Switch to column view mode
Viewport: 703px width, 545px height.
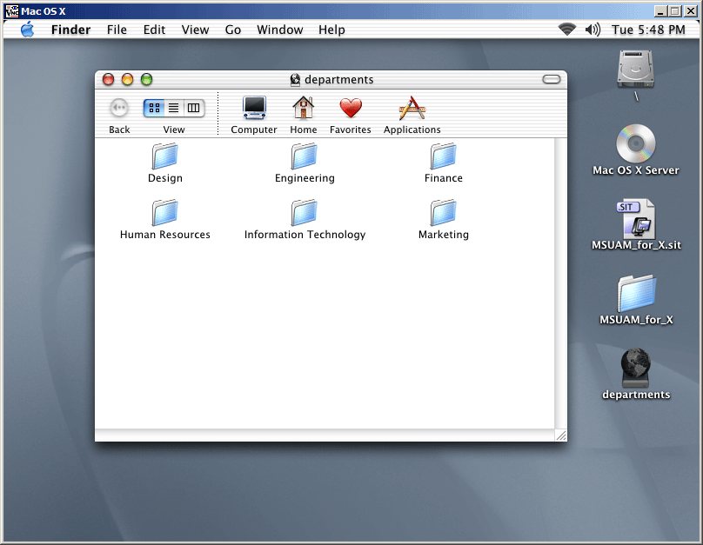(x=194, y=109)
